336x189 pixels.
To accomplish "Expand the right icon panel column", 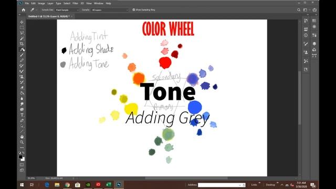I will tap(316, 15).
